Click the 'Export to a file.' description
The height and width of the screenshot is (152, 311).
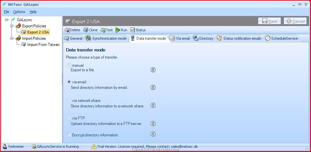82,70
